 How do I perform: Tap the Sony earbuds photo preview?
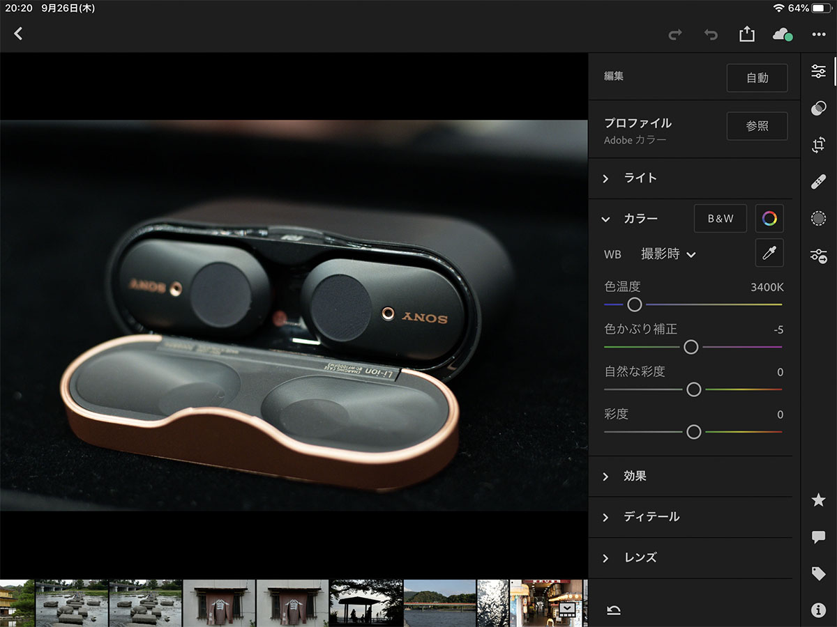tap(294, 316)
